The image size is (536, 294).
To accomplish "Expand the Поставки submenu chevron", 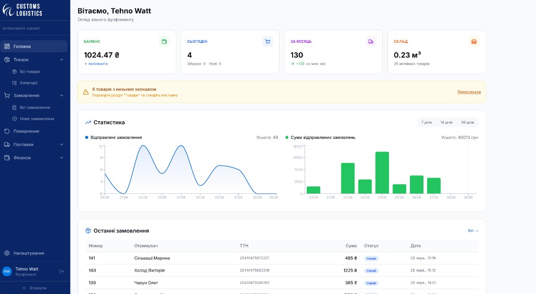I will coord(62,145).
